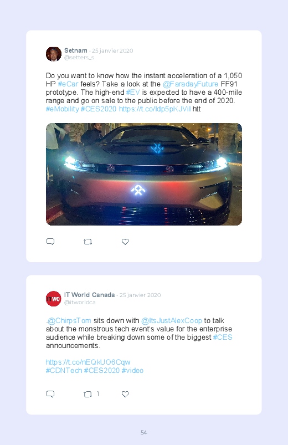Retweet the IT World Canada tweet
The height and width of the screenshot is (445, 288).
(88, 394)
